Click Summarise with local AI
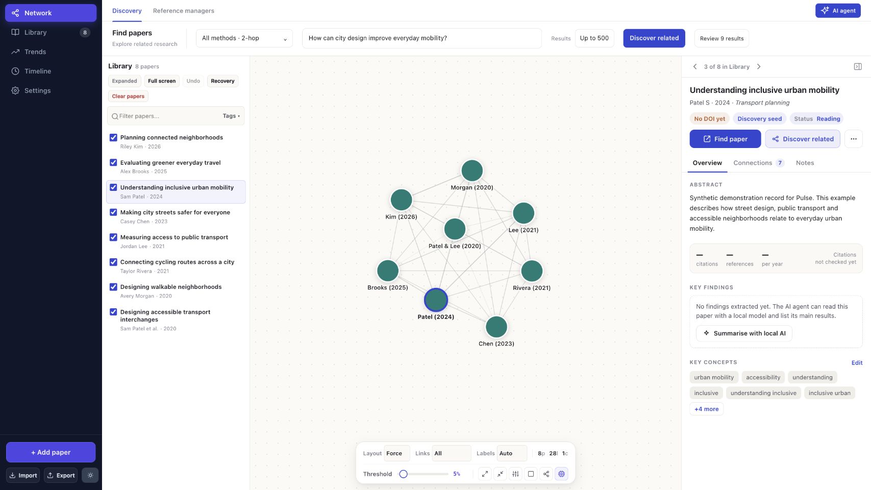 coord(744,333)
